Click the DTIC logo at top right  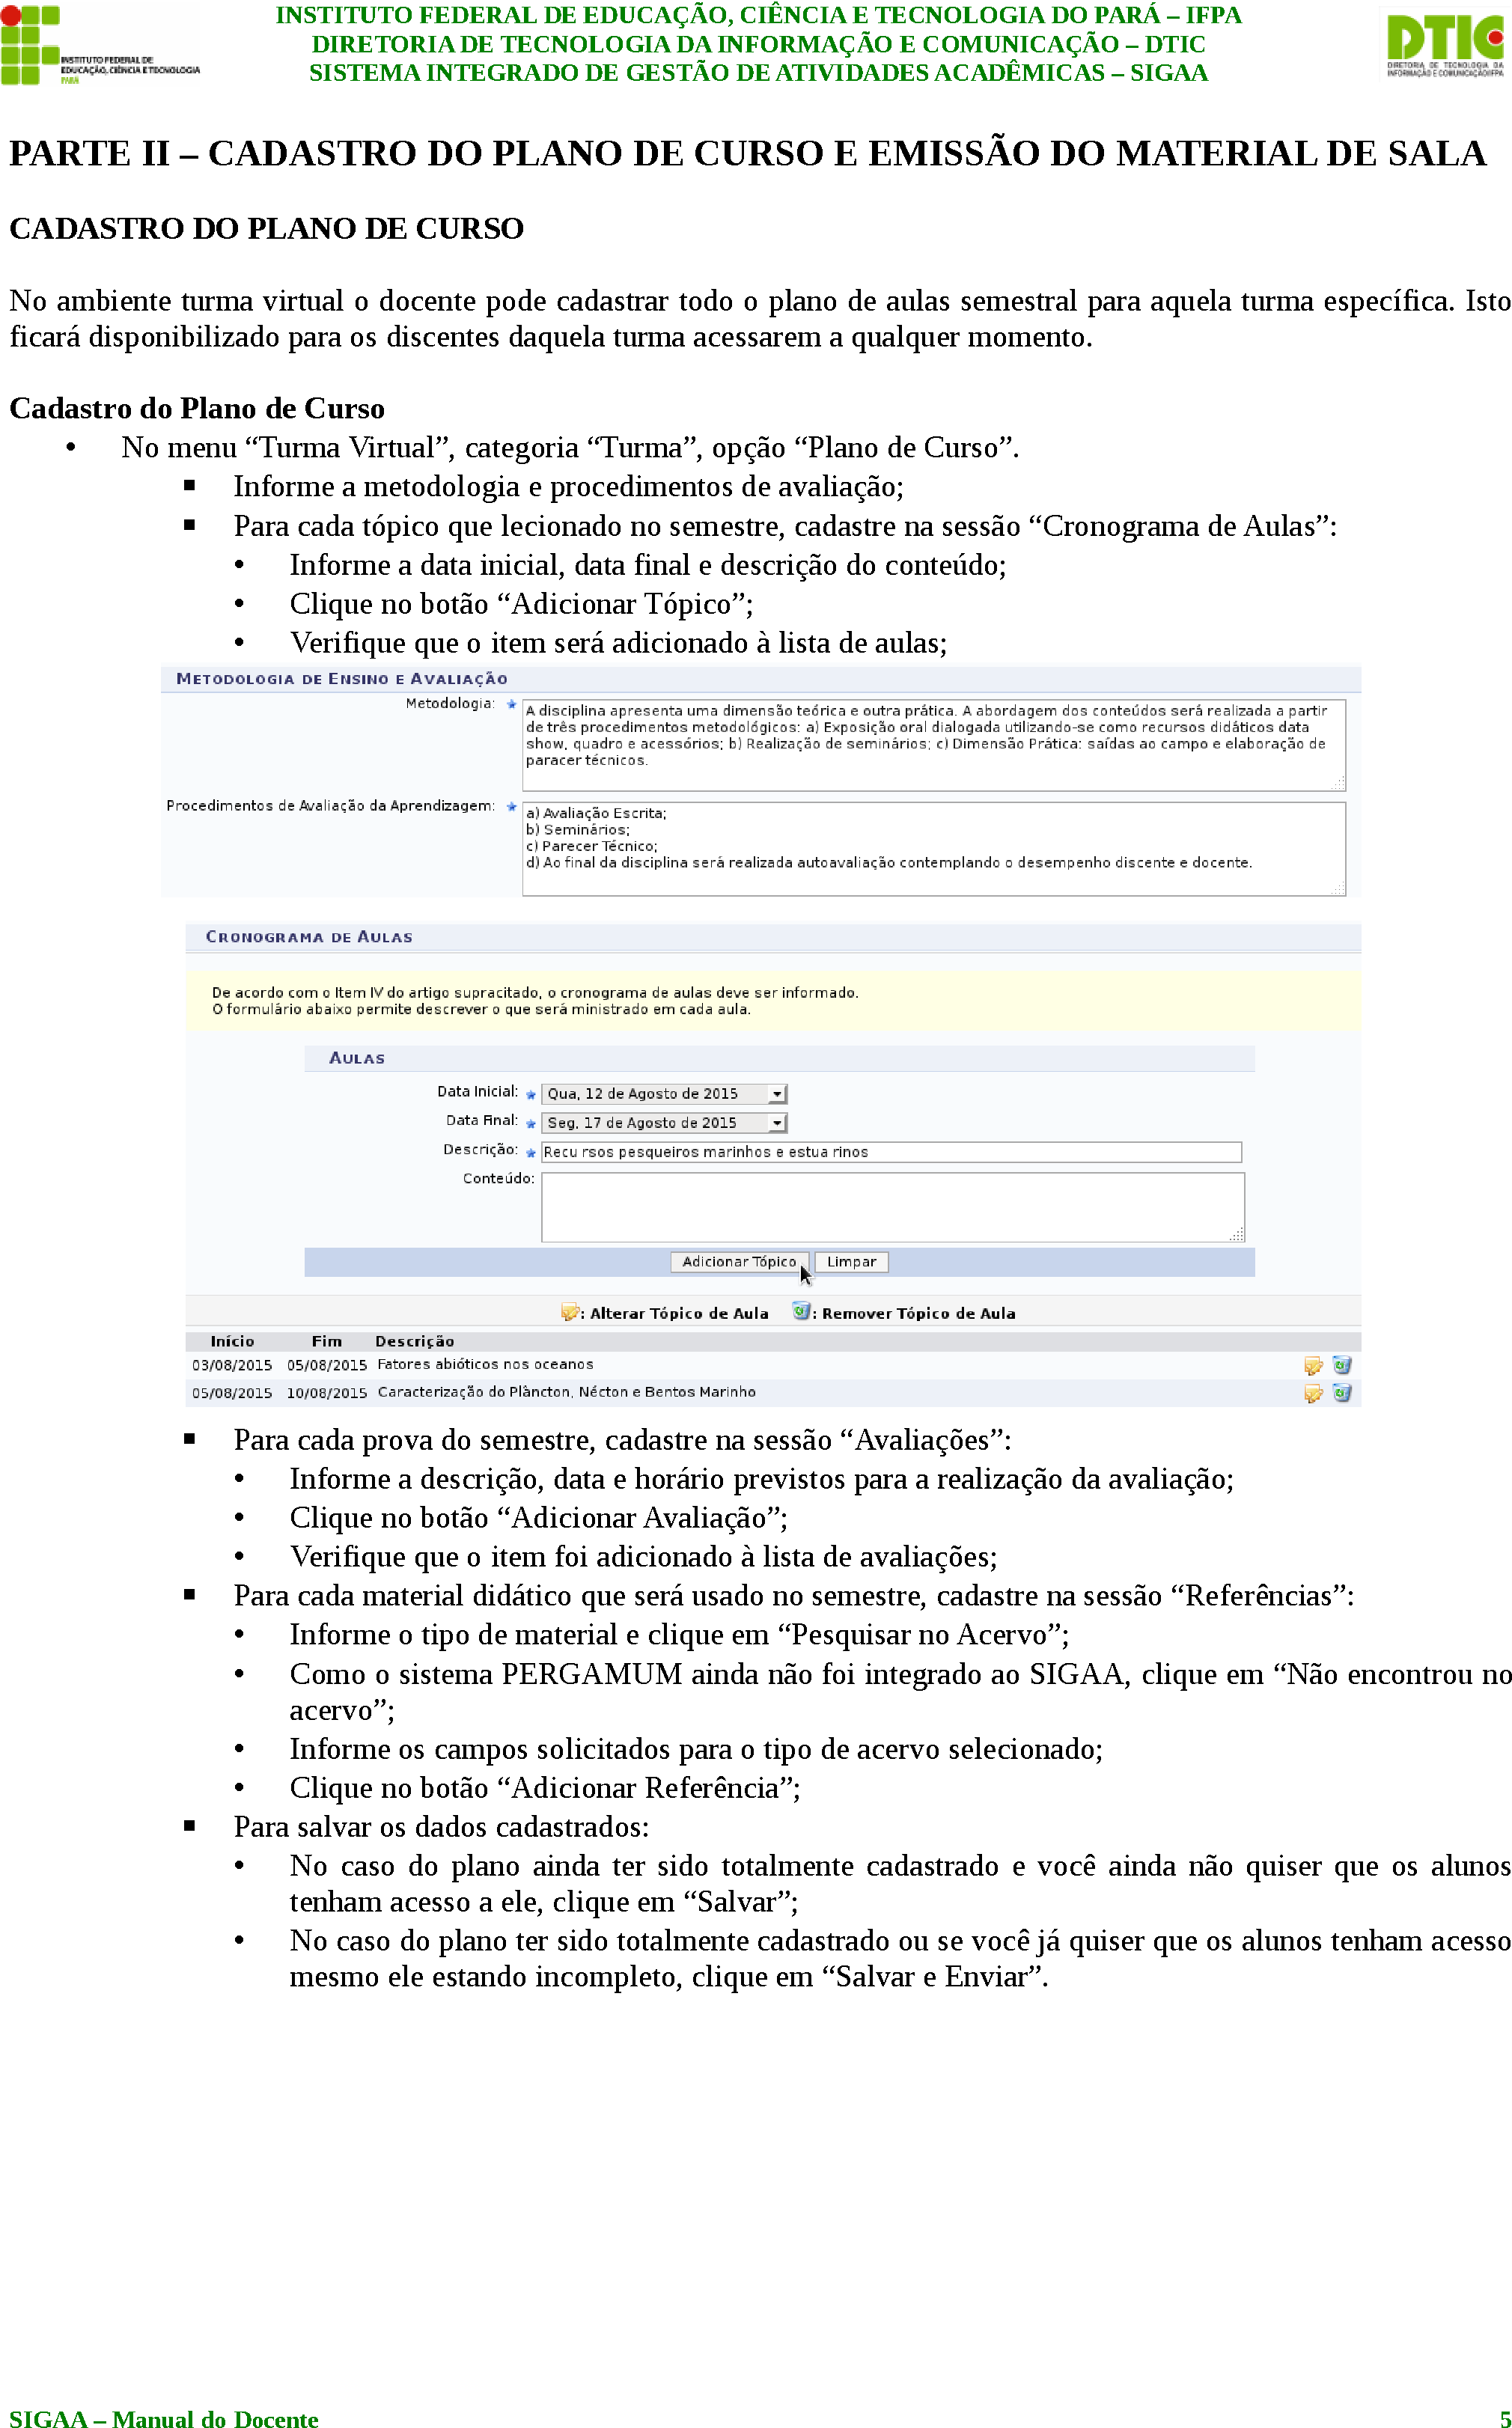[x=1445, y=44]
